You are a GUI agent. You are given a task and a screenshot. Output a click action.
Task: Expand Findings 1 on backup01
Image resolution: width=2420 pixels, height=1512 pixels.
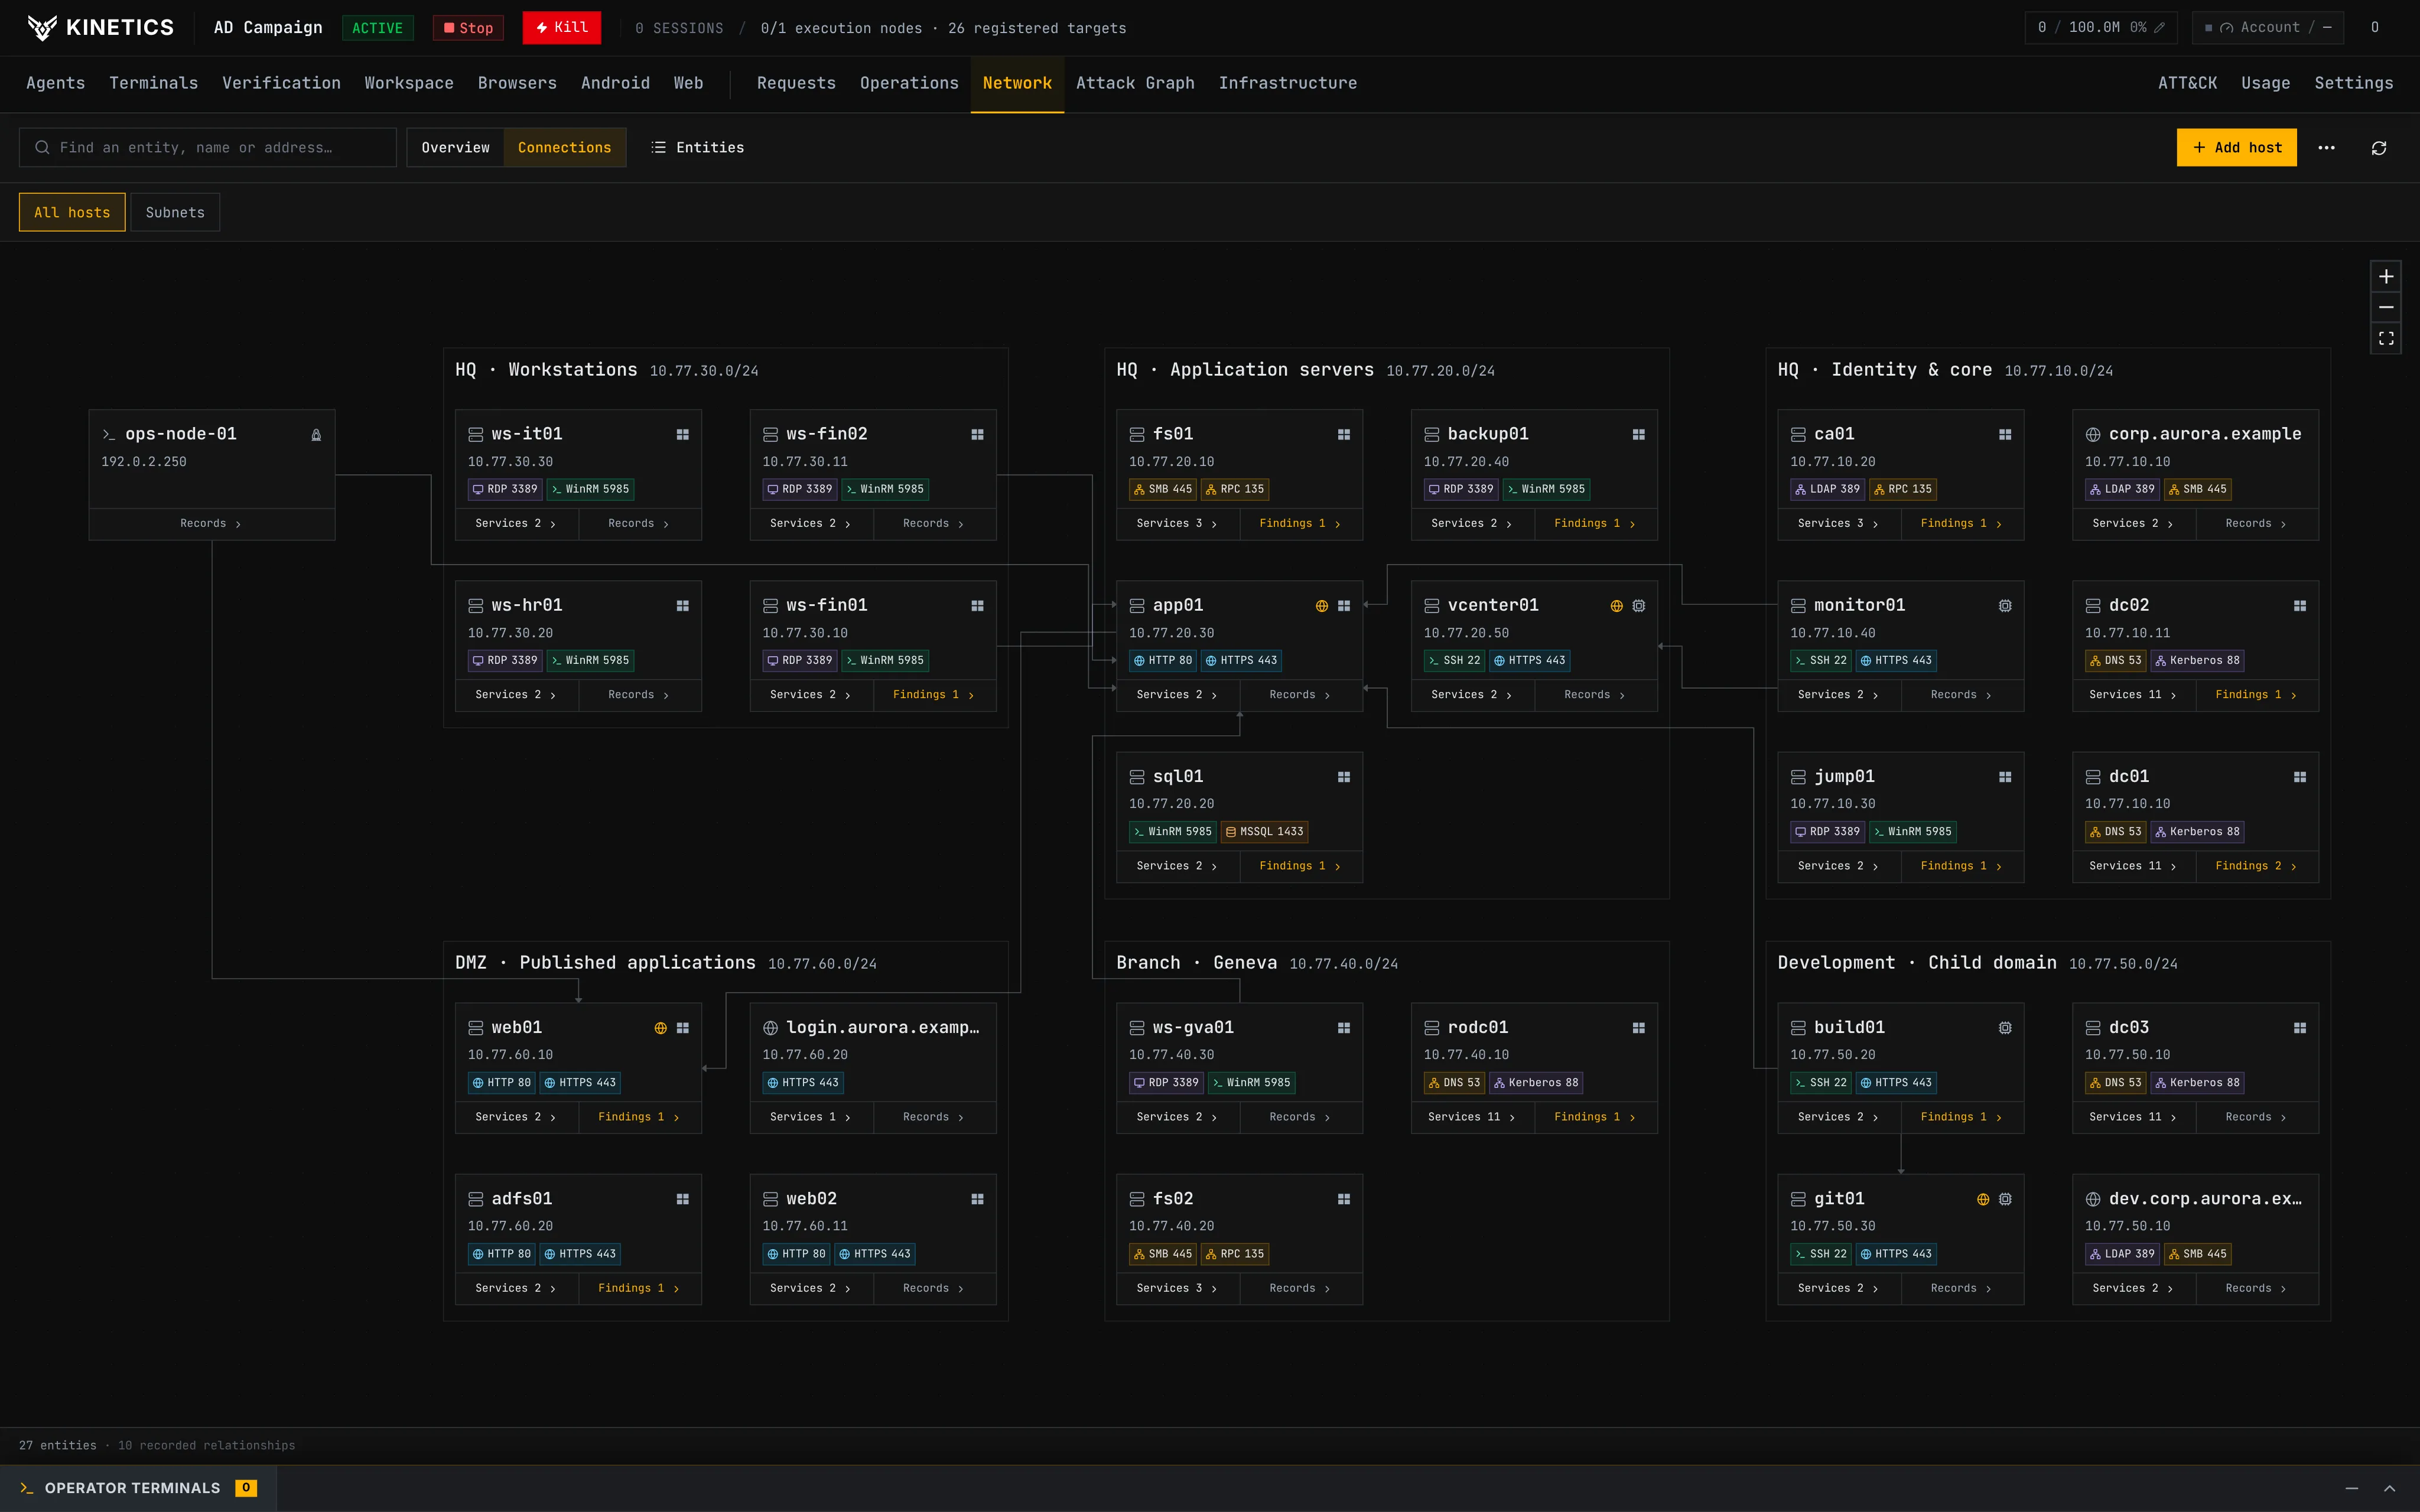[x=1595, y=524]
